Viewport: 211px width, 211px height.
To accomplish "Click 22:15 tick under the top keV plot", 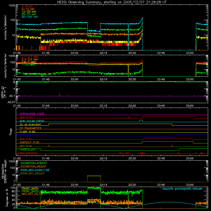I will pyautogui.click(x=103, y=53).
